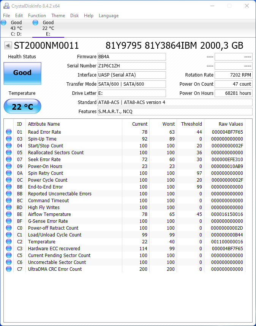Viewport: 256px width, 326px height.
Task: Click the status icon for Reallocated Sectors Count
Action: tap(9, 152)
